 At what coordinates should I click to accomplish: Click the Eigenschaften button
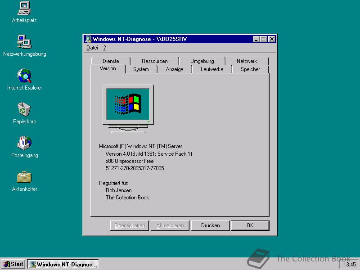click(130, 225)
